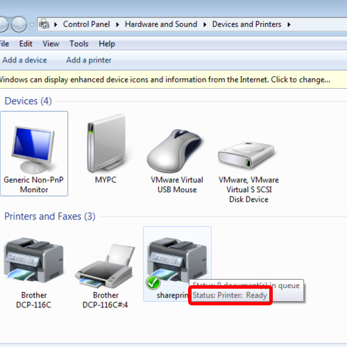
Task: Select the Brother DCP-116C printer icon
Action: tap(34, 261)
